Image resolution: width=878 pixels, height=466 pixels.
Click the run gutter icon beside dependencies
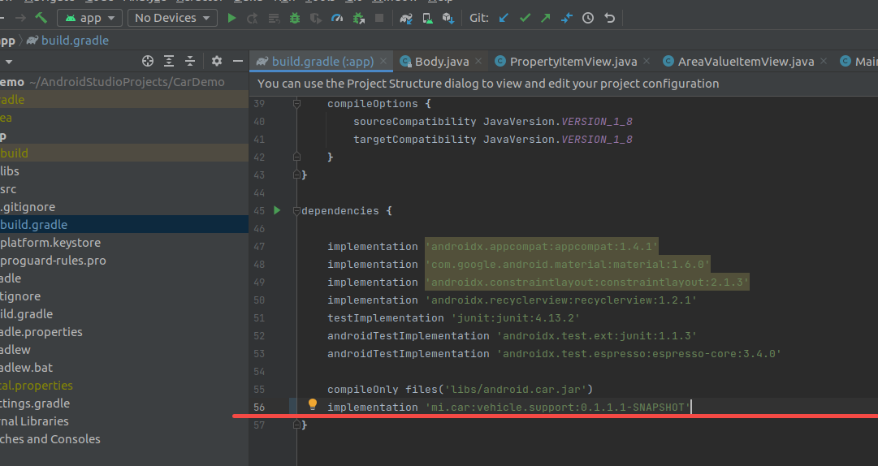pyautogui.click(x=277, y=210)
